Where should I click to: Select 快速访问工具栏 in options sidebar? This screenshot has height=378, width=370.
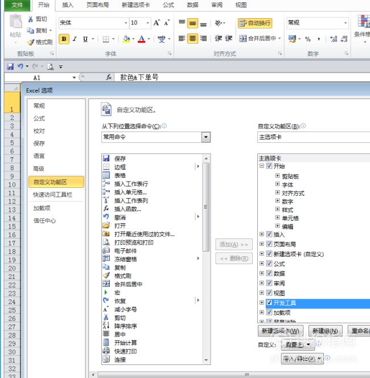53,195
